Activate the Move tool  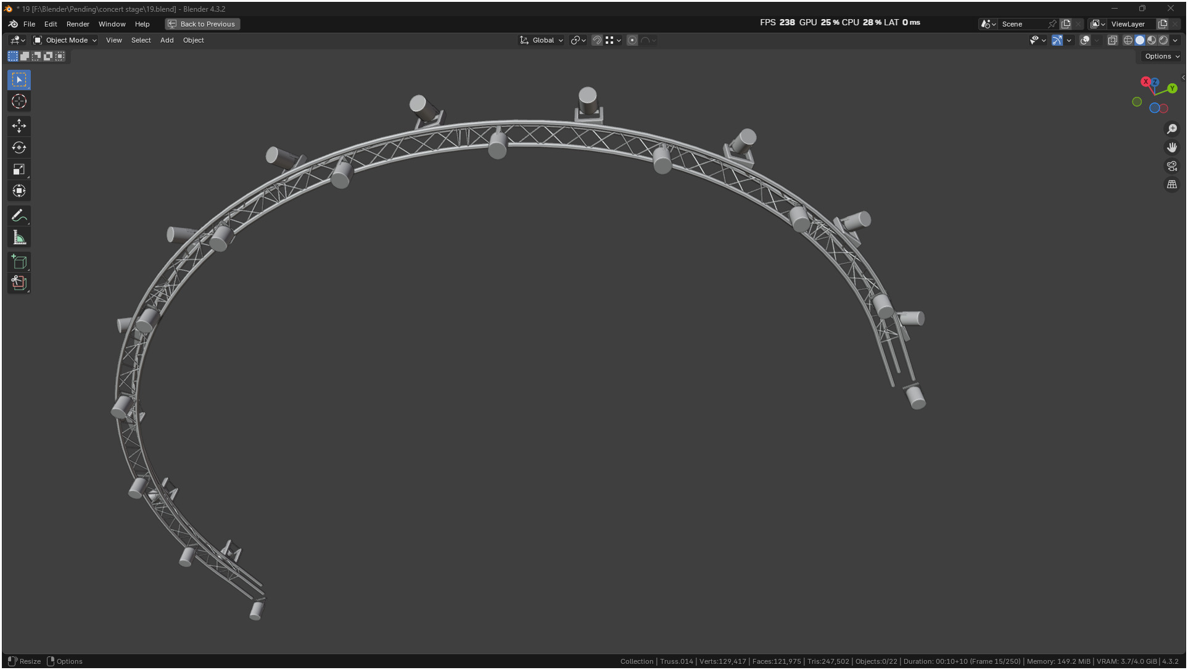(x=19, y=126)
